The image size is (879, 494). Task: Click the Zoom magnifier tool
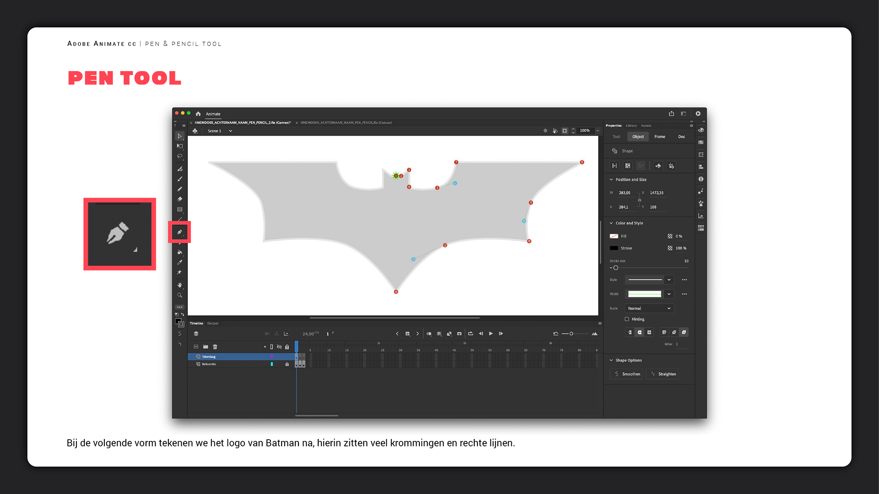179,295
